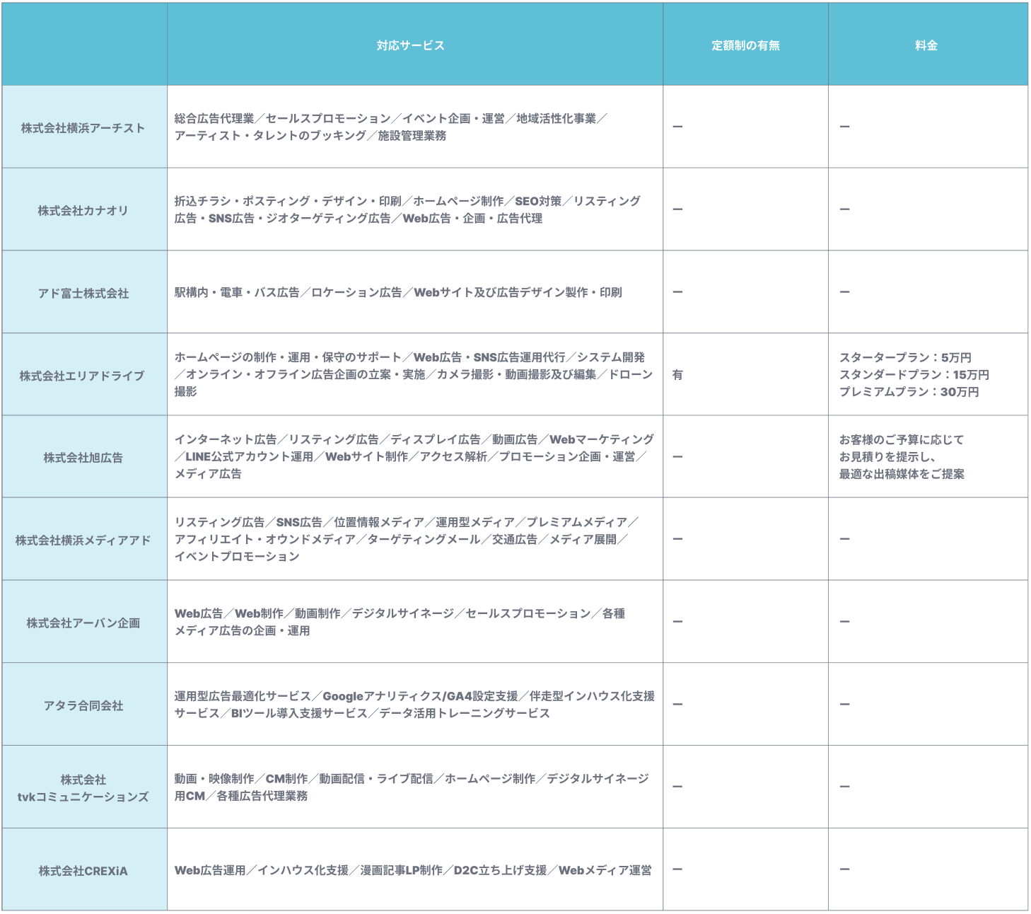Viewport: 1031px width, 914px height.
Task: Click services text starting Web広告運用／インハウス化支援
Action: (414, 870)
